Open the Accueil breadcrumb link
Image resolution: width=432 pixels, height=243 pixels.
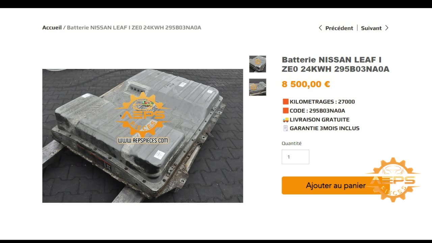52,28
